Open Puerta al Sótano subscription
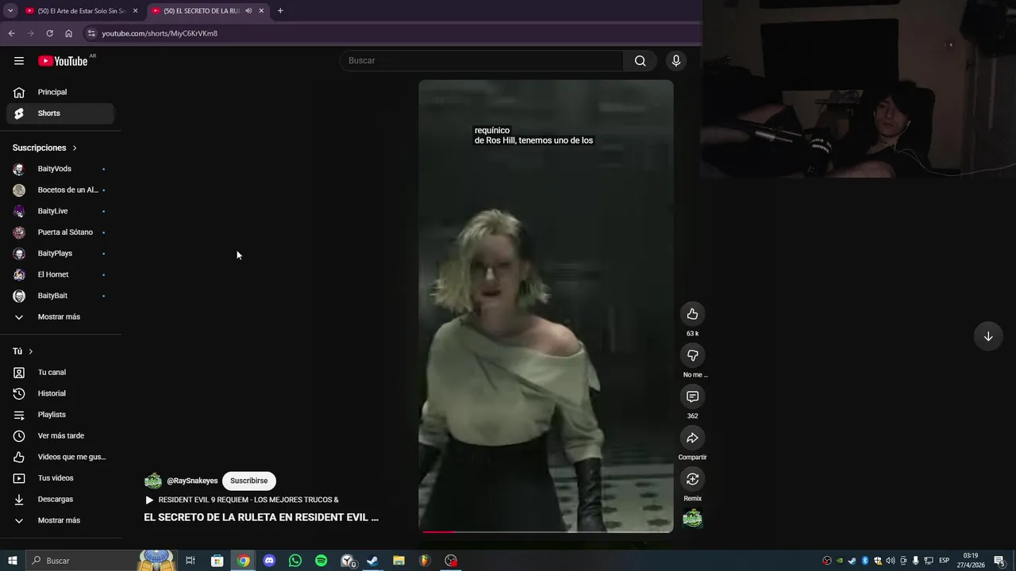The width and height of the screenshot is (1016, 571). click(60, 232)
